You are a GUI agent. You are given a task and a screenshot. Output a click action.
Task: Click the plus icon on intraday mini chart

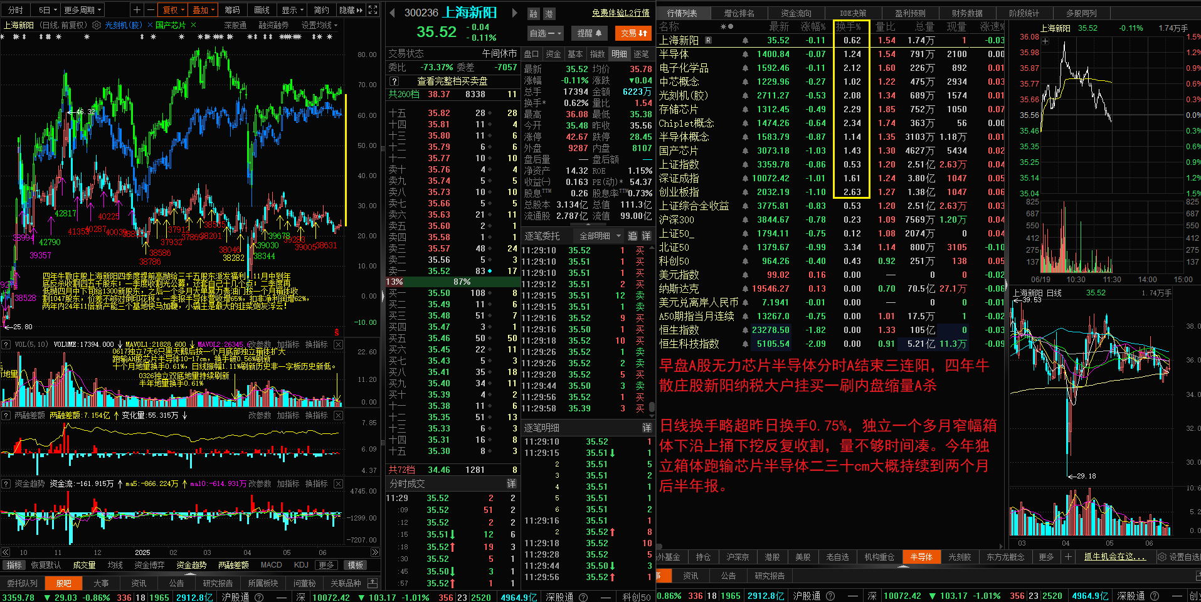[x=1045, y=41]
